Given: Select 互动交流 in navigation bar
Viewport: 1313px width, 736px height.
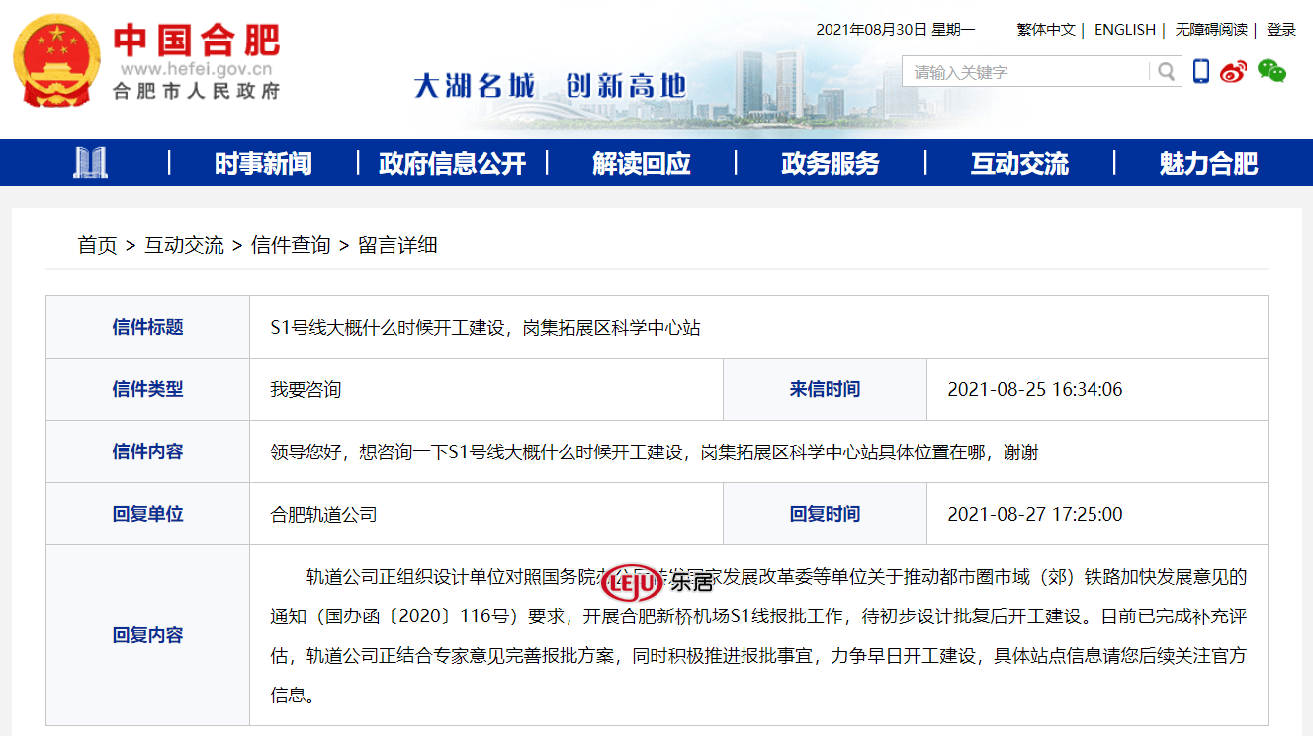Looking at the screenshot, I should point(1019,164).
